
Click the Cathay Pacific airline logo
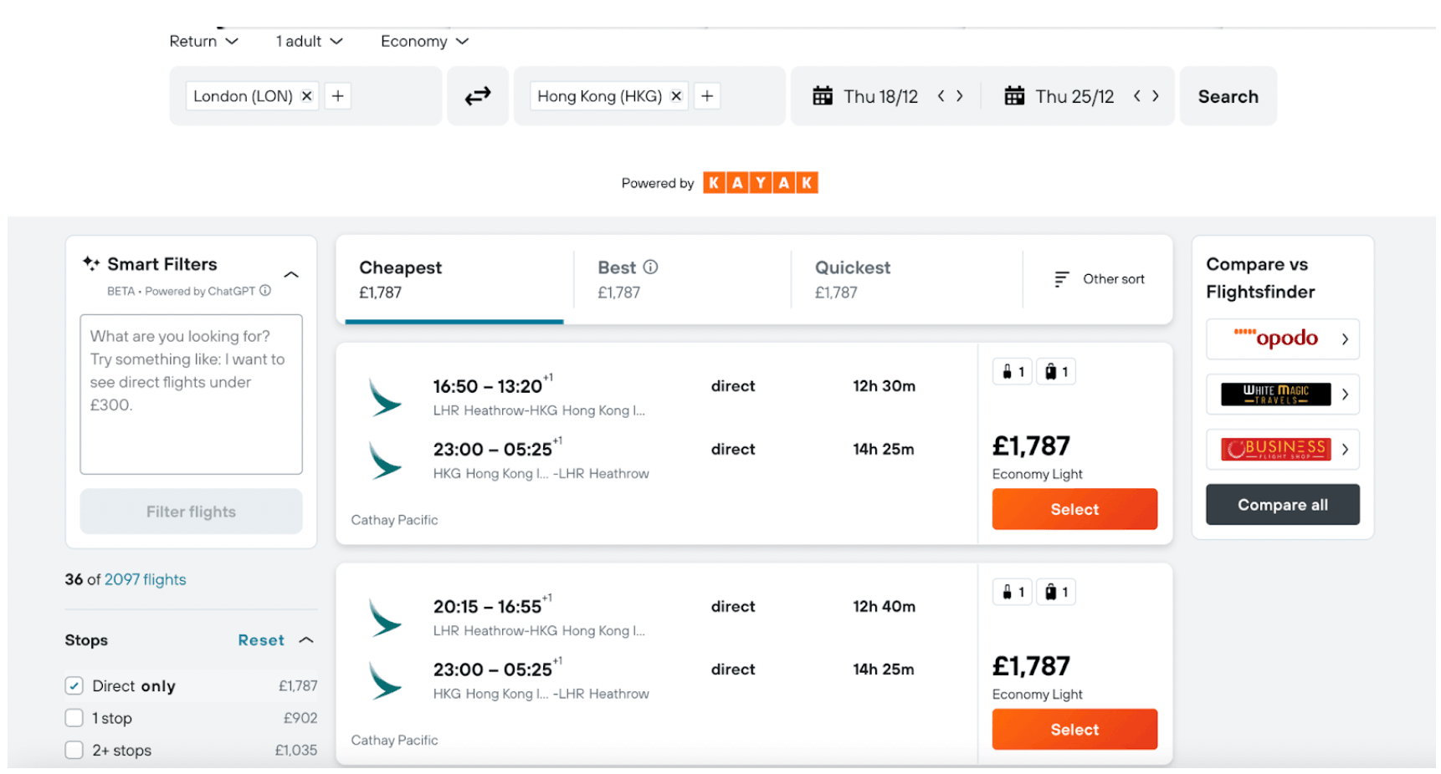tap(385, 397)
